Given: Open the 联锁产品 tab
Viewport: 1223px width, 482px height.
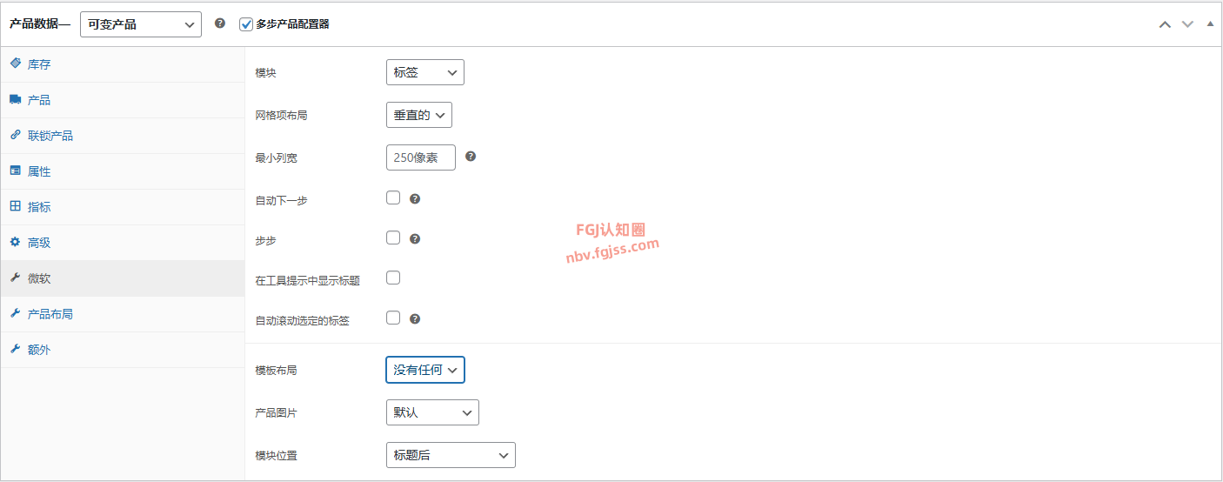Looking at the screenshot, I should click(50, 136).
